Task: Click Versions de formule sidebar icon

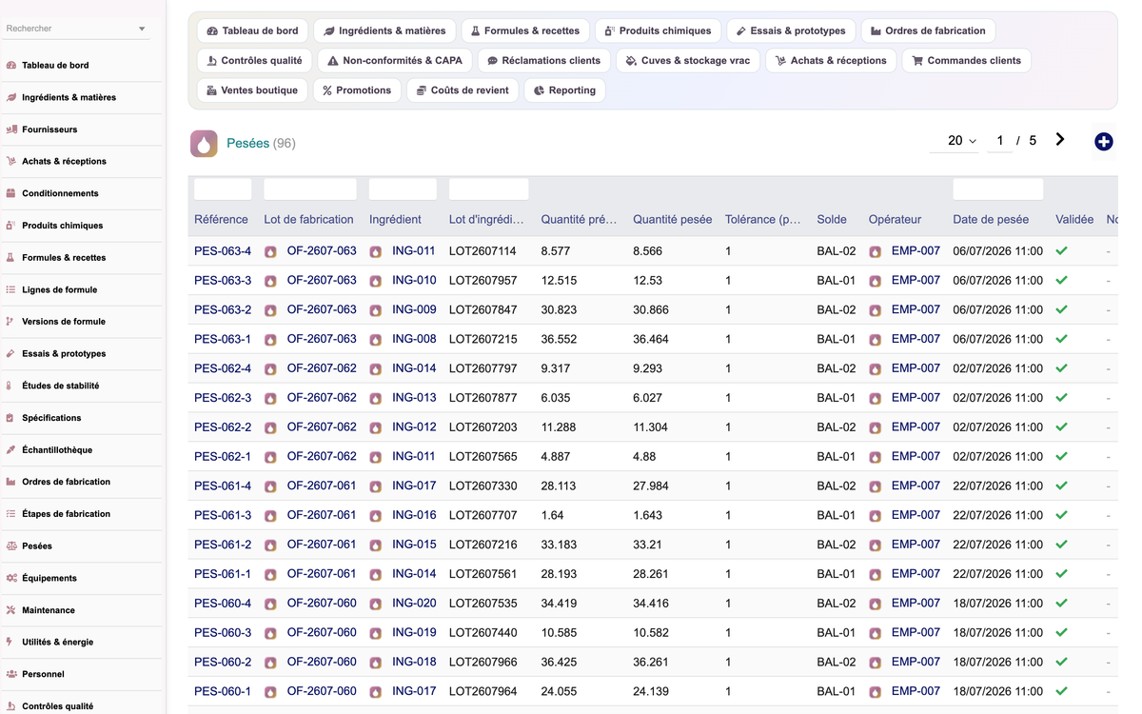Action: 11,322
